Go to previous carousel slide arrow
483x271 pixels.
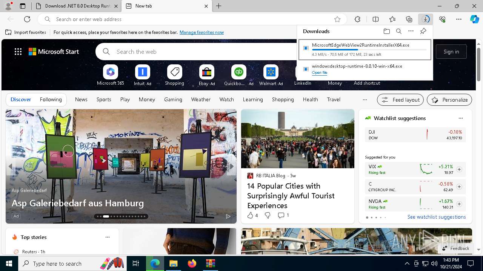pos(11,166)
